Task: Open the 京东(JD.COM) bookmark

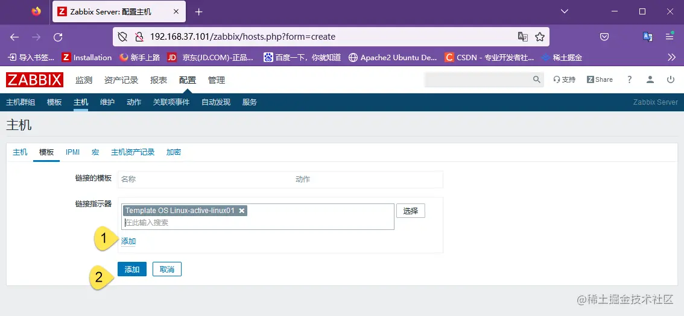Action: [211, 57]
